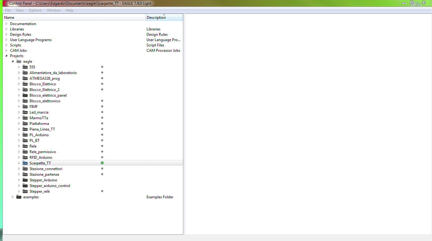Toggle the gray marker dot for MarmoTTa

[x=102, y=118]
